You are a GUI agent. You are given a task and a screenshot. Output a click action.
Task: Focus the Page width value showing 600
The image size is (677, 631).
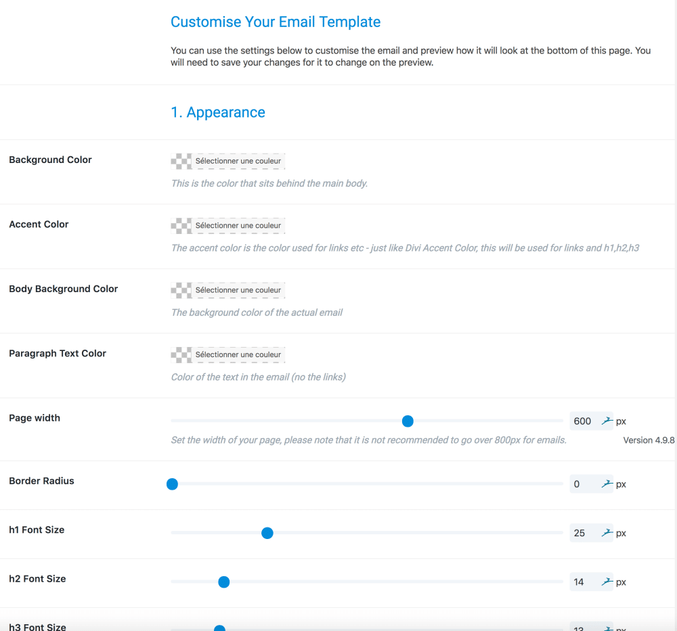pyautogui.click(x=583, y=421)
